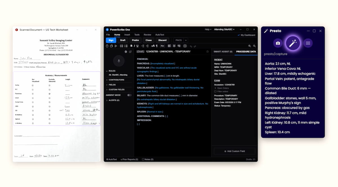Toggle Bowel Gas checkbox on worksheet

click(x=37, y=67)
